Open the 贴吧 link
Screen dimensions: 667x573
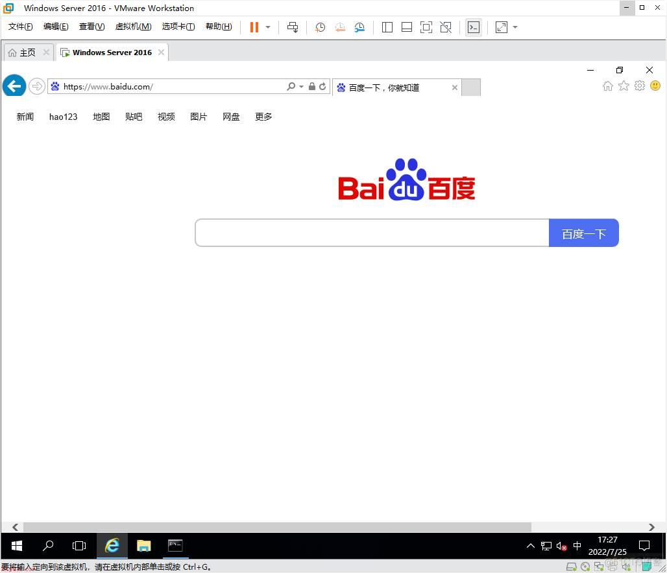(x=134, y=117)
